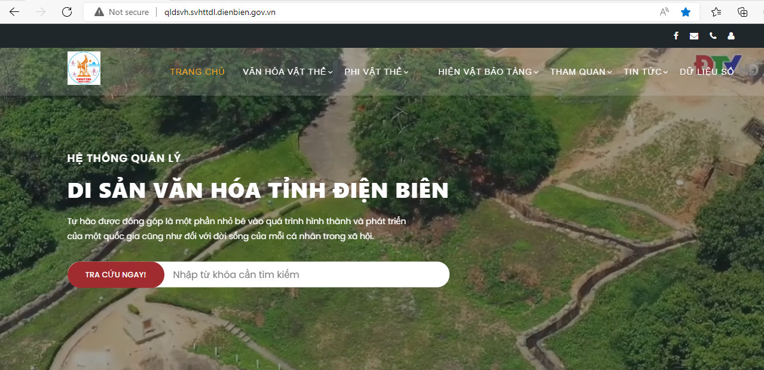Open the browser Favorites list icon
The height and width of the screenshot is (370, 764).
pos(716,12)
